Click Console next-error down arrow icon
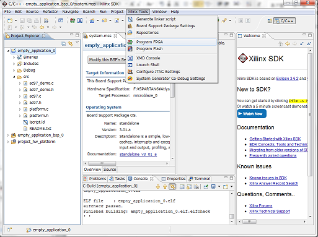Image resolution: width=318 pixels, height=237 pixels. click(x=158, y=187)
